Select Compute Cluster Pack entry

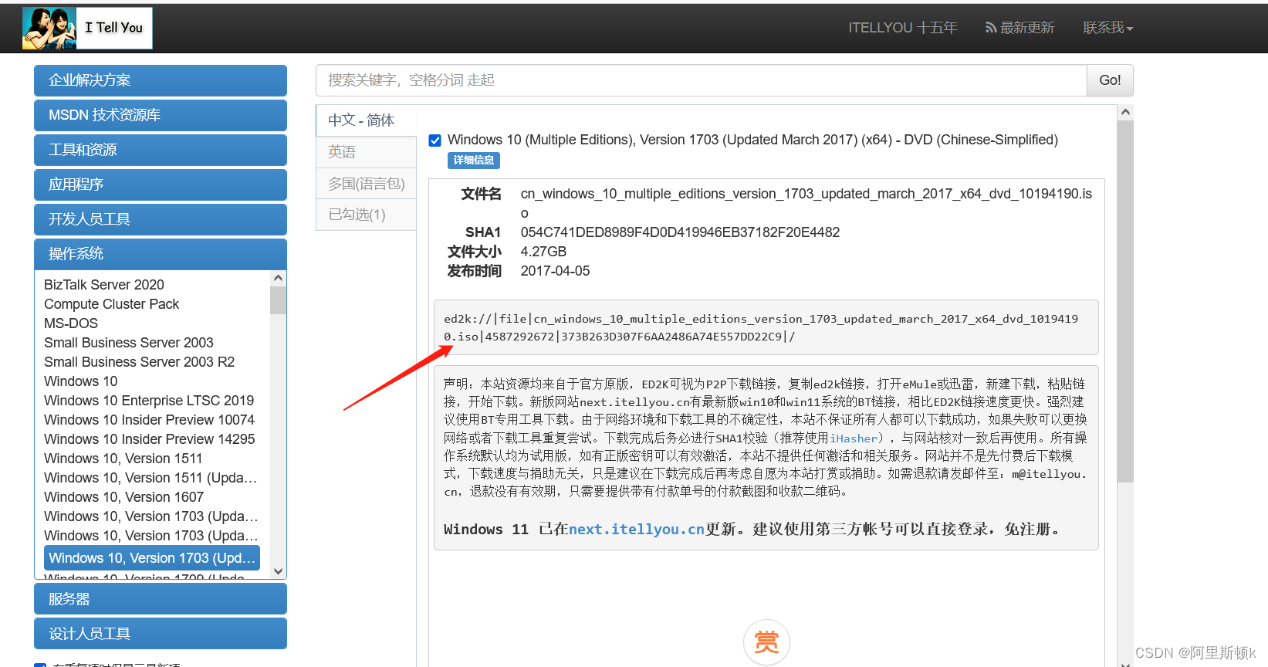(111, 304)
